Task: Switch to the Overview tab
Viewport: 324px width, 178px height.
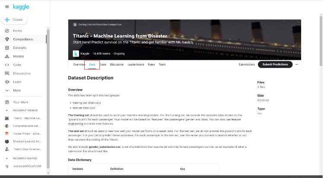Action: 79,65
